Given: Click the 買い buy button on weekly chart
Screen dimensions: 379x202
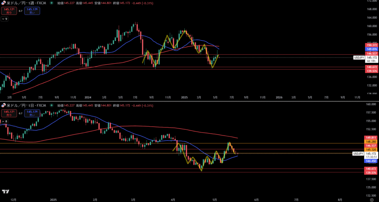Looking at the screenshot, I should (x=32, y=11).
